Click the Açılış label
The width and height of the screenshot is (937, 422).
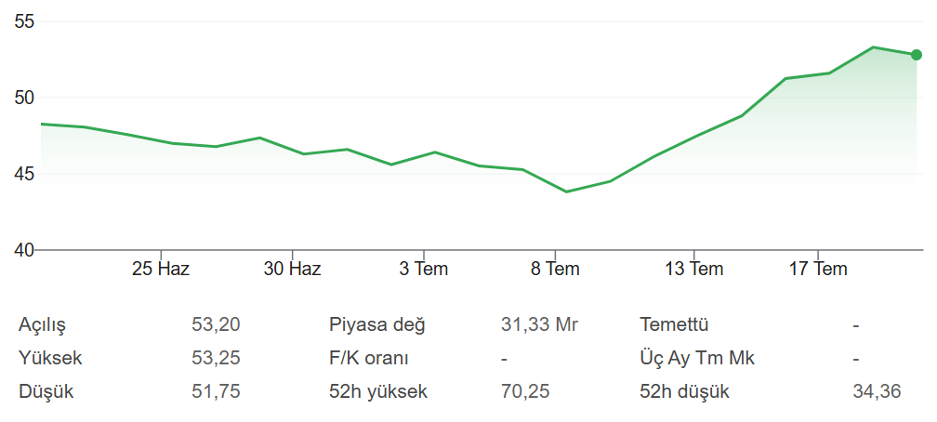tap(43, 325)
